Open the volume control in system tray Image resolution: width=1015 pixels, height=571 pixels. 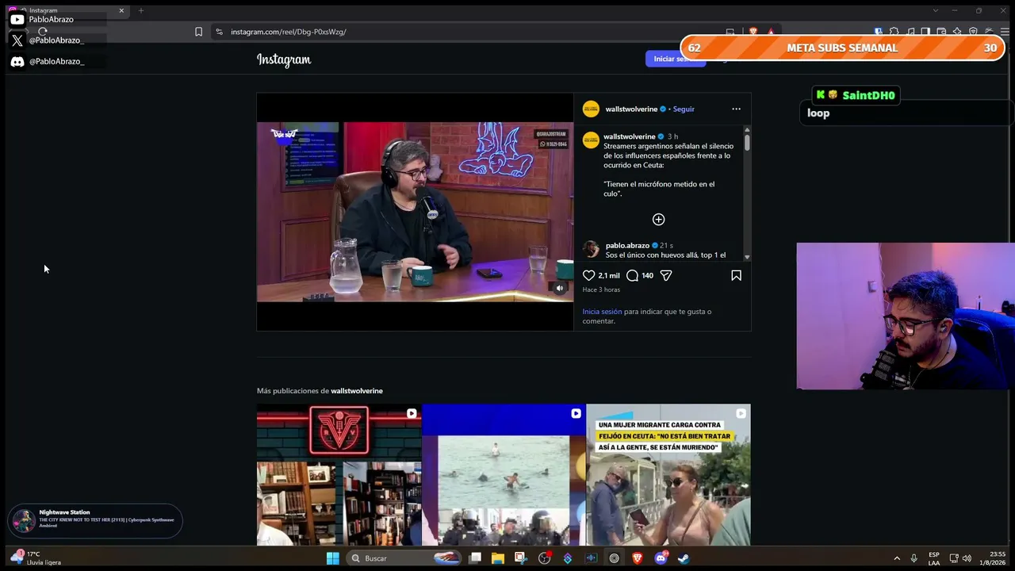(967, 558)
